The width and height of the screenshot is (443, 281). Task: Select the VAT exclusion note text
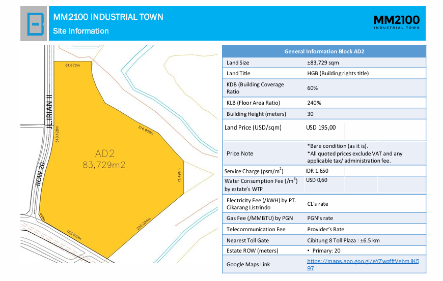(x=355, y=158)
